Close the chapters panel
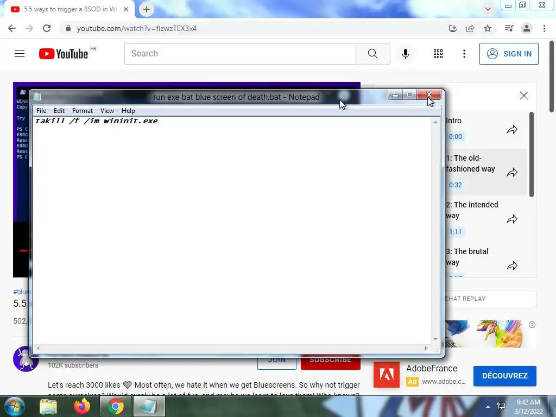 click(x=524, y=96)
